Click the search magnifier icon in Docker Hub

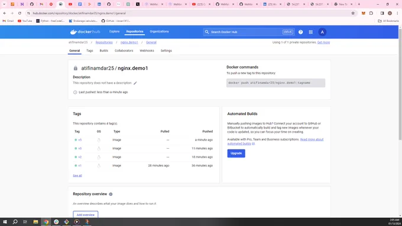pos(207,32)
